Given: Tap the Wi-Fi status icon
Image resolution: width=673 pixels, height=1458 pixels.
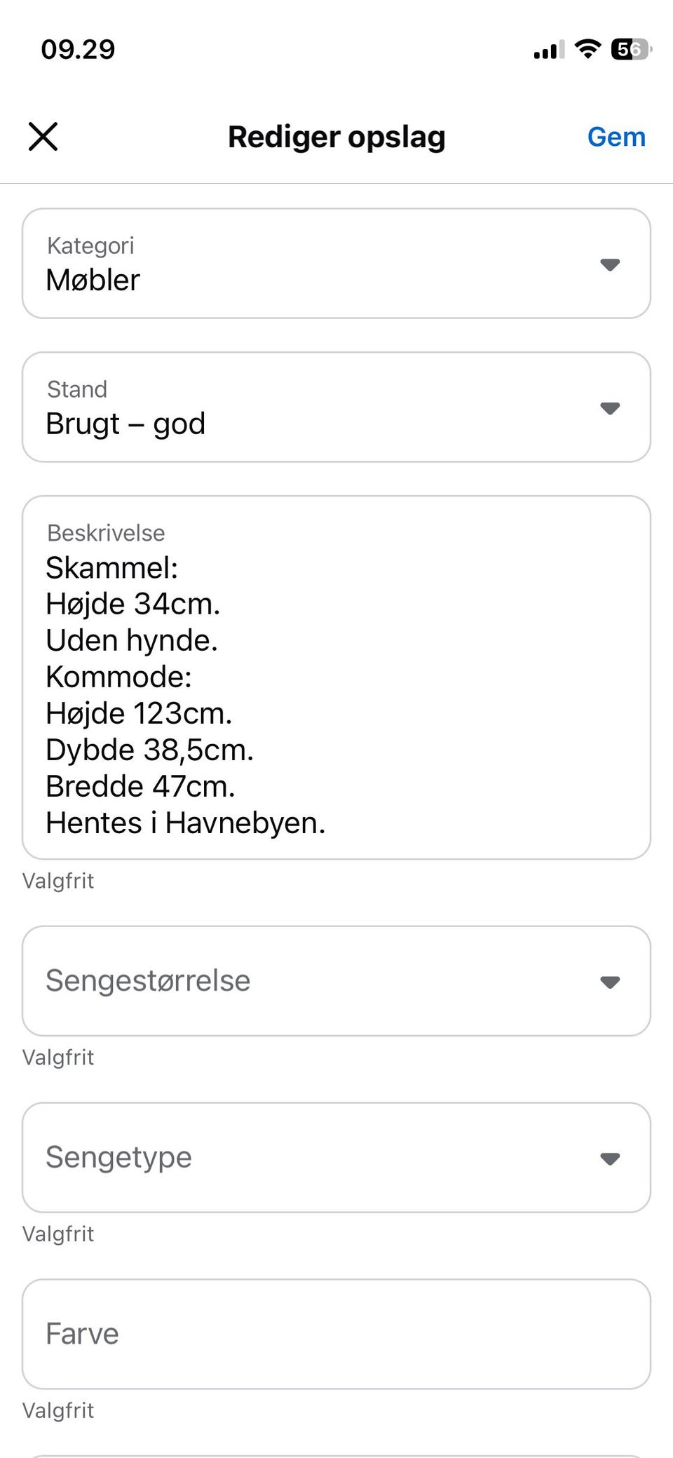Looking at the screenshot, I should point(587,49).
